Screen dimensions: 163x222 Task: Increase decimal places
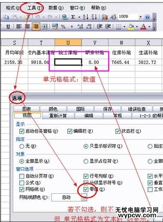tap(80, 27)
